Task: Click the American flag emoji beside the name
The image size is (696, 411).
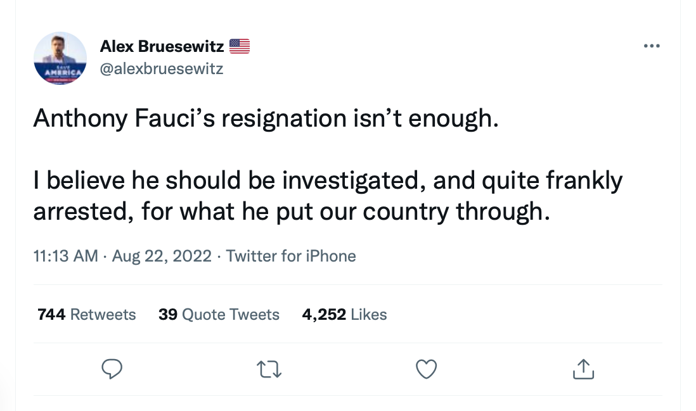Action: tap(240, 46)
